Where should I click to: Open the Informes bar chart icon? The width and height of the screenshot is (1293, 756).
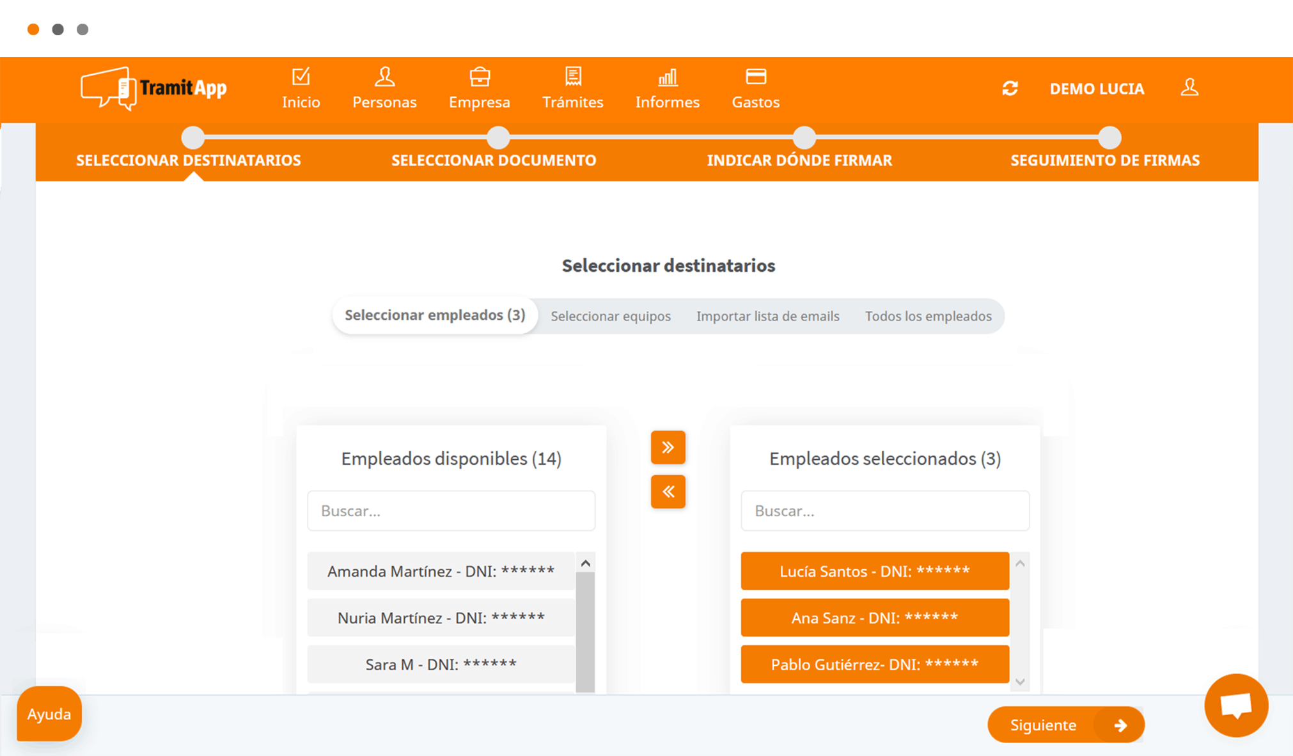tap(668, 77)
